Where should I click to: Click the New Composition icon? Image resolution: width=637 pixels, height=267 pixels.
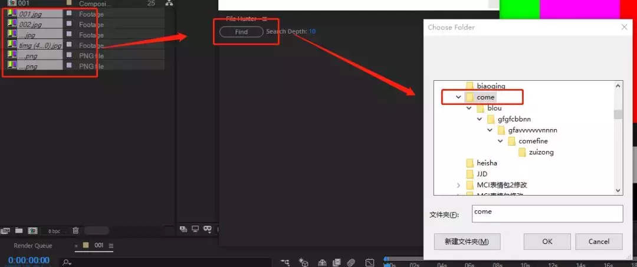pyautogui.click(x=33, y=230)
